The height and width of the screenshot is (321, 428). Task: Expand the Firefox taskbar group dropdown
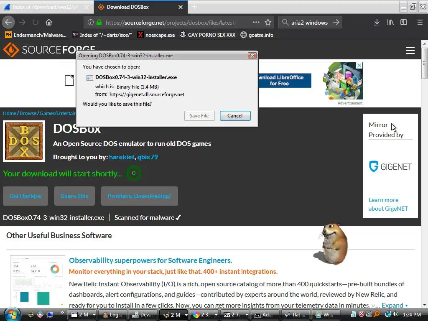[x=186, y=315]
